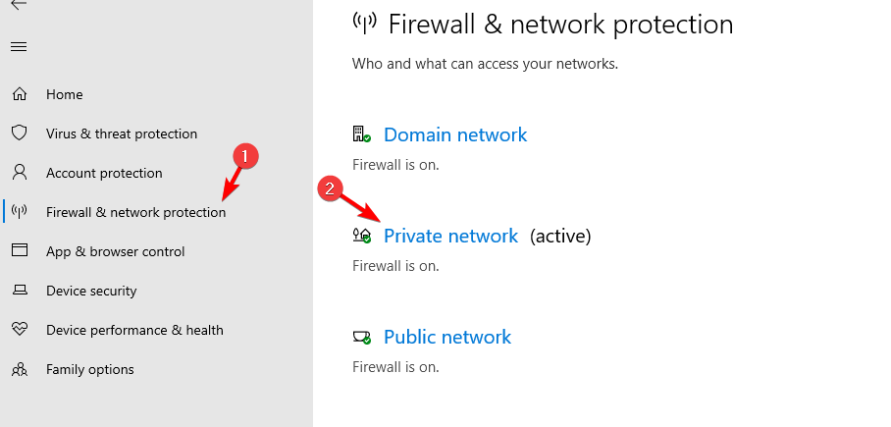Click the back arrow icon
The width and height of the screenshot is (891, 427).
(19, 5)
